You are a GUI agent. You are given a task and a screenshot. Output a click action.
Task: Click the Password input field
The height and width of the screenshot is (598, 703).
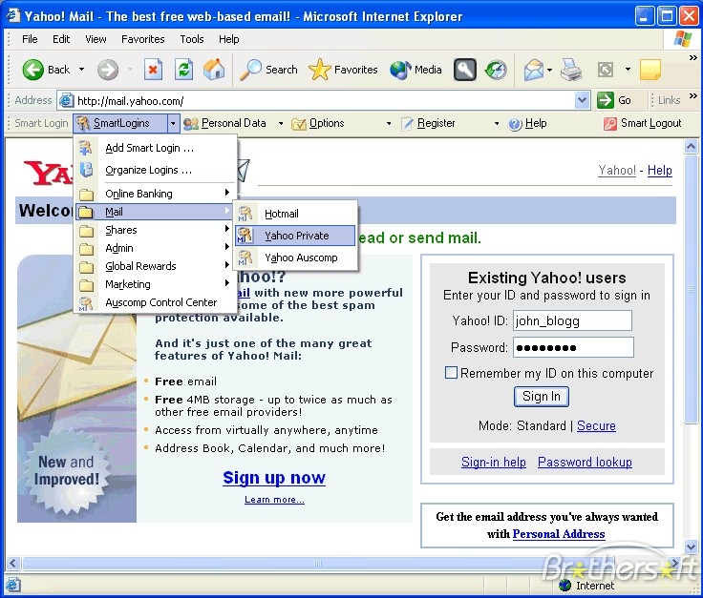573,347
